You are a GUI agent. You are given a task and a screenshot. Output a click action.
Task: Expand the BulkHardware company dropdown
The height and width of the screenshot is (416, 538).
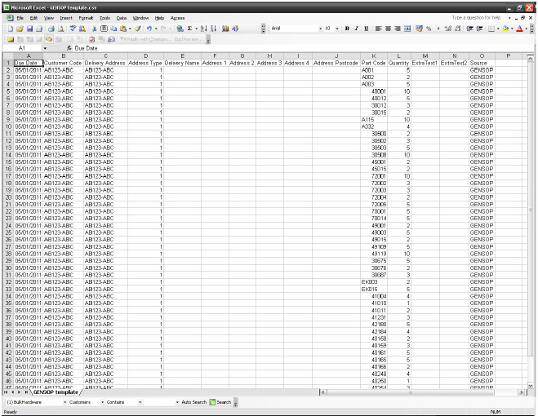[x=64, y=402]
